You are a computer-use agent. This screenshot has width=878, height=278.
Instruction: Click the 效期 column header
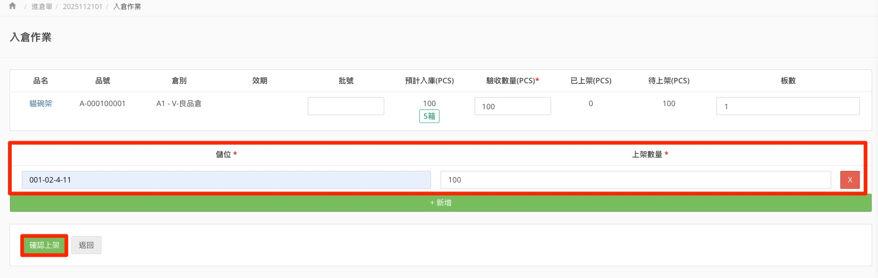259,81
